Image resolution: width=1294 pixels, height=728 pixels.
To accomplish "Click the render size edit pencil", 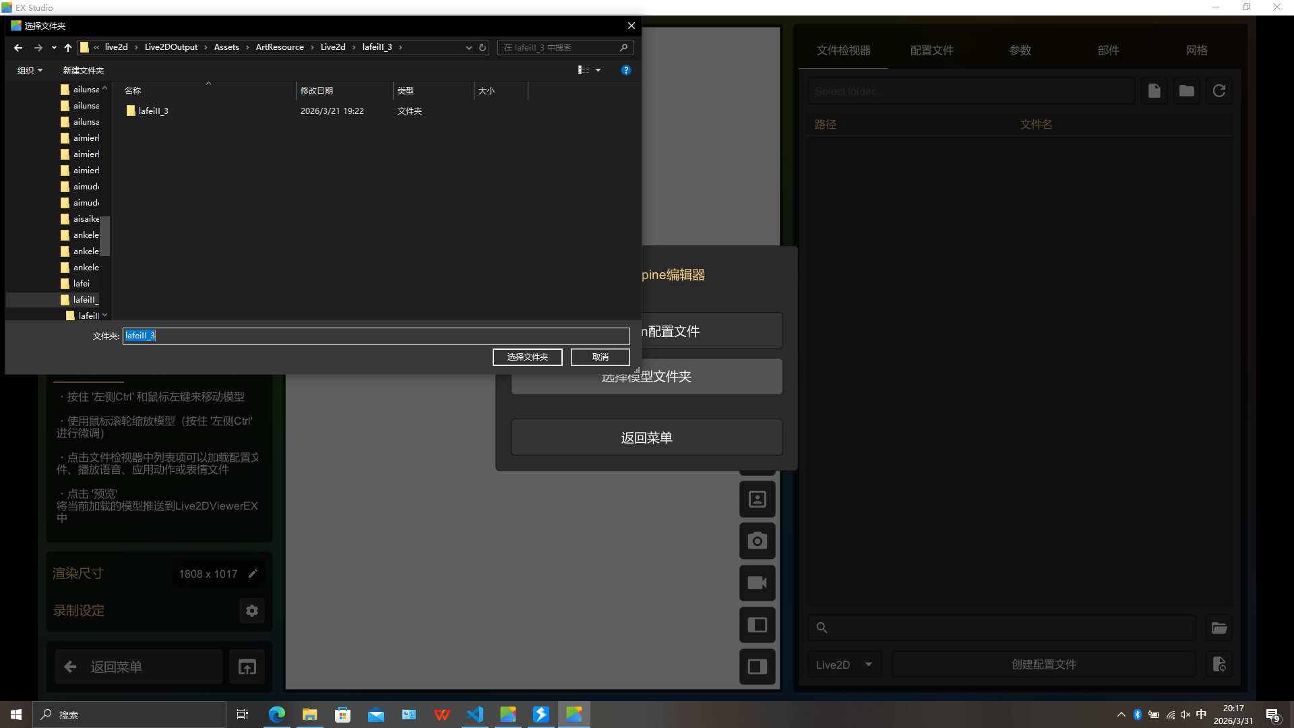I will click(x=253, y=574).
